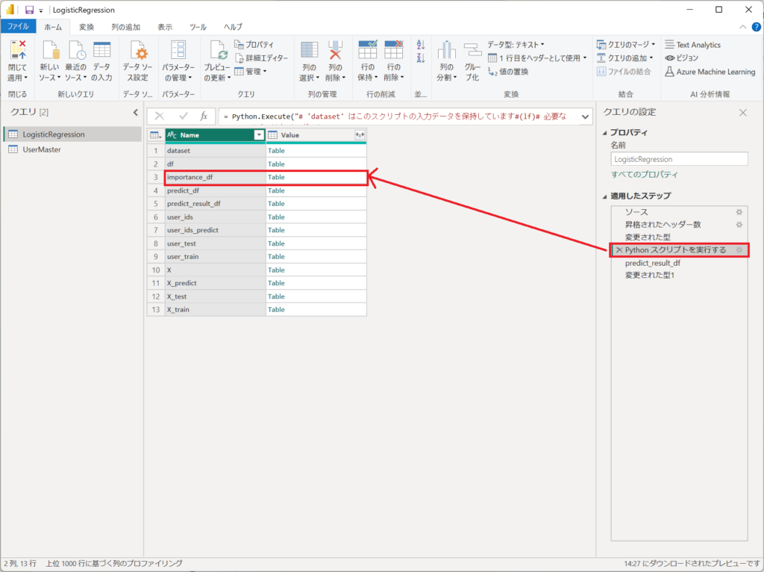Open the Table link for predict_df

[x=276, y=190]
